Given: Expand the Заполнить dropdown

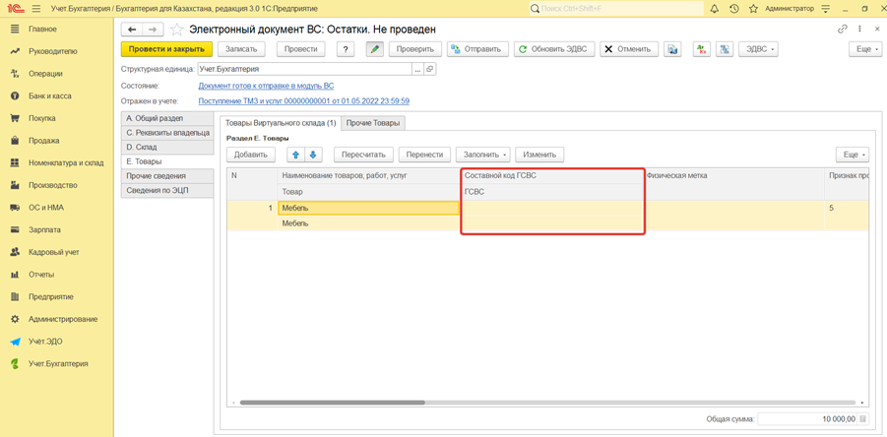Looking at the screenshot, I should [x=482, y=155].
